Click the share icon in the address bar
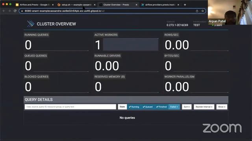Image resolution: width=252 pixels, height=141 pixels. 197,11
